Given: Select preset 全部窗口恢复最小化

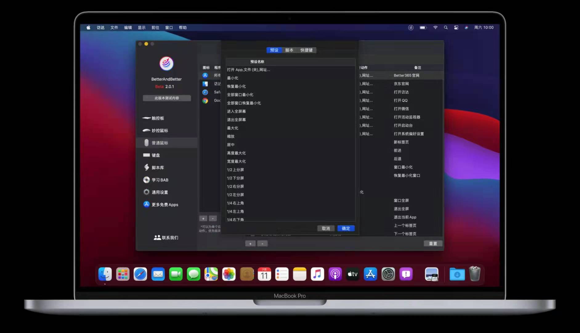Looking at the screenshot, I should click(x=290, y=103).
